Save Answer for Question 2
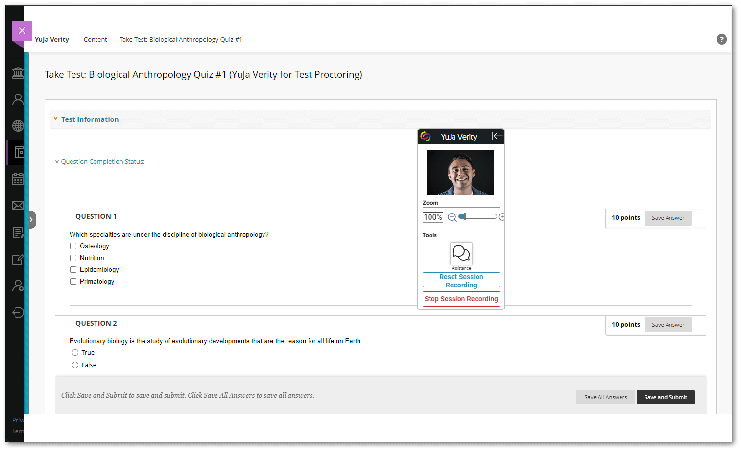 (x=668, y=325)
